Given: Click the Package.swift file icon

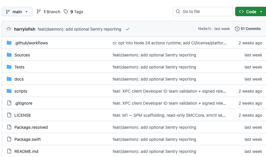Looking at the screenshot, I should point(9,139).
